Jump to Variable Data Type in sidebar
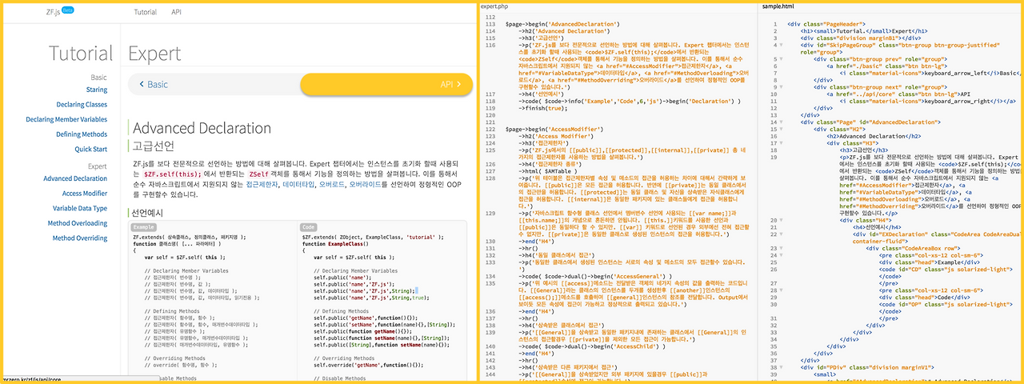1024x384 pixels. click(80, 208)
